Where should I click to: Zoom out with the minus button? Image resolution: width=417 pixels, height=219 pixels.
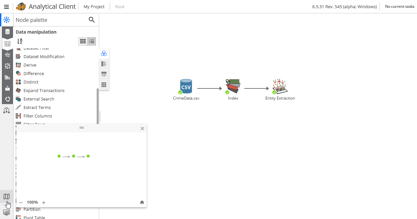click(21, 202)
